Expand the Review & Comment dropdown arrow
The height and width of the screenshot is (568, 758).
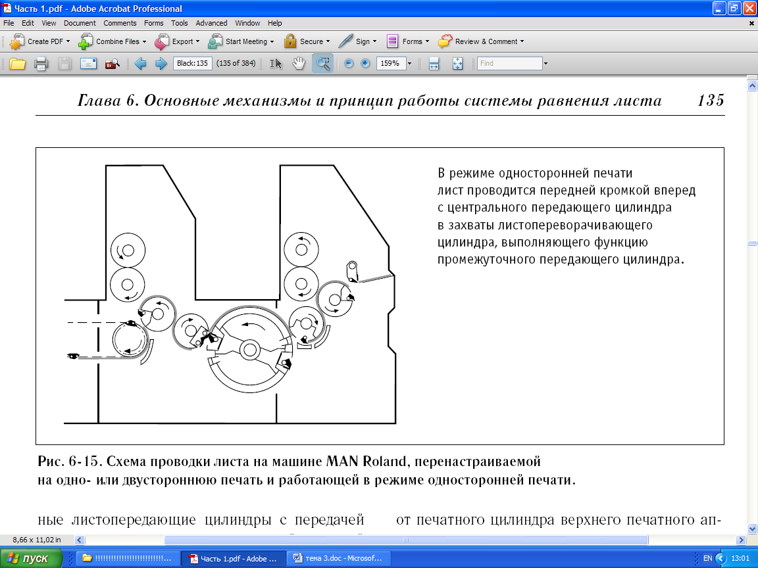click(x=522, y=41)
